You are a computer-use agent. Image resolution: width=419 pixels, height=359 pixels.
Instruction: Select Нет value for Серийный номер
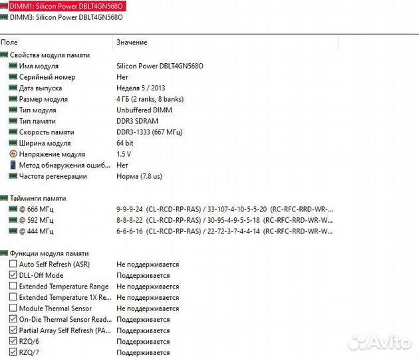122,77
